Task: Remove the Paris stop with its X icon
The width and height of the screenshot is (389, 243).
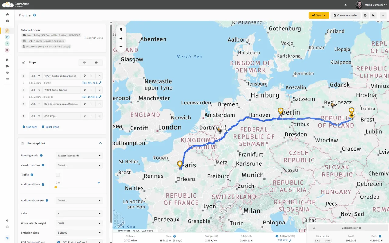Action: [99, 90]
